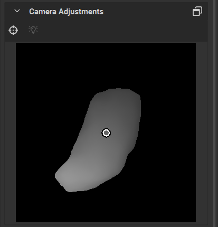
Task: Pop out Camera Adjustments into separate window
Action: click(x=197, y=12)
